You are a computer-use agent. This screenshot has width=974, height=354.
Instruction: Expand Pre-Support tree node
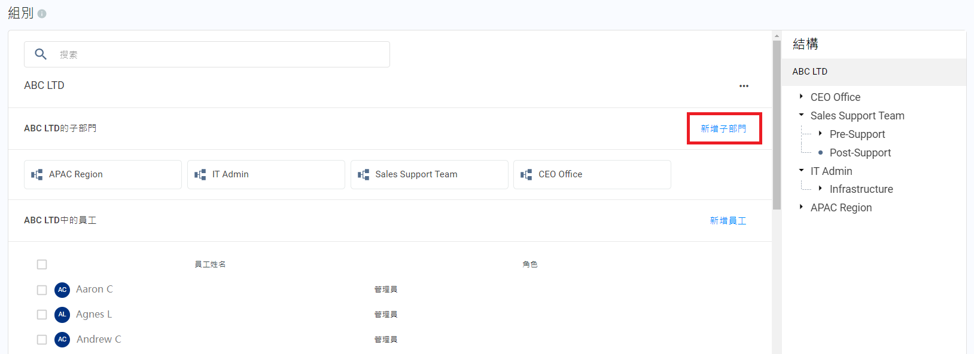coord(820,134)
